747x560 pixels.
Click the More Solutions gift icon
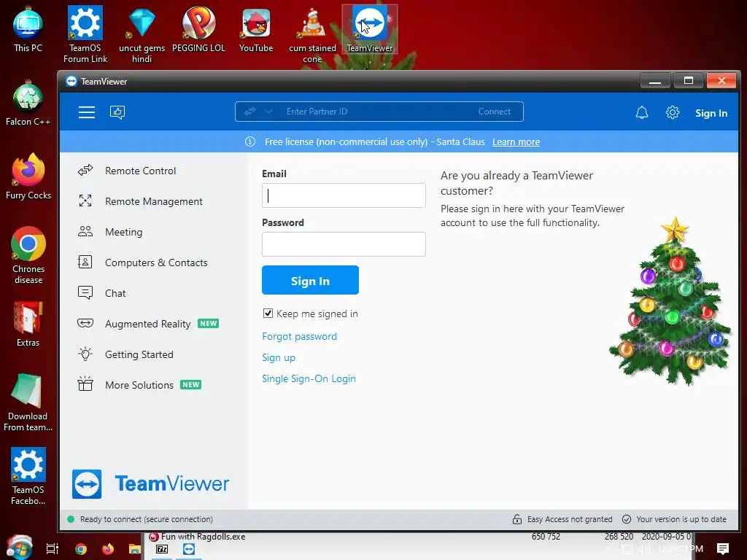pos(85,384)
